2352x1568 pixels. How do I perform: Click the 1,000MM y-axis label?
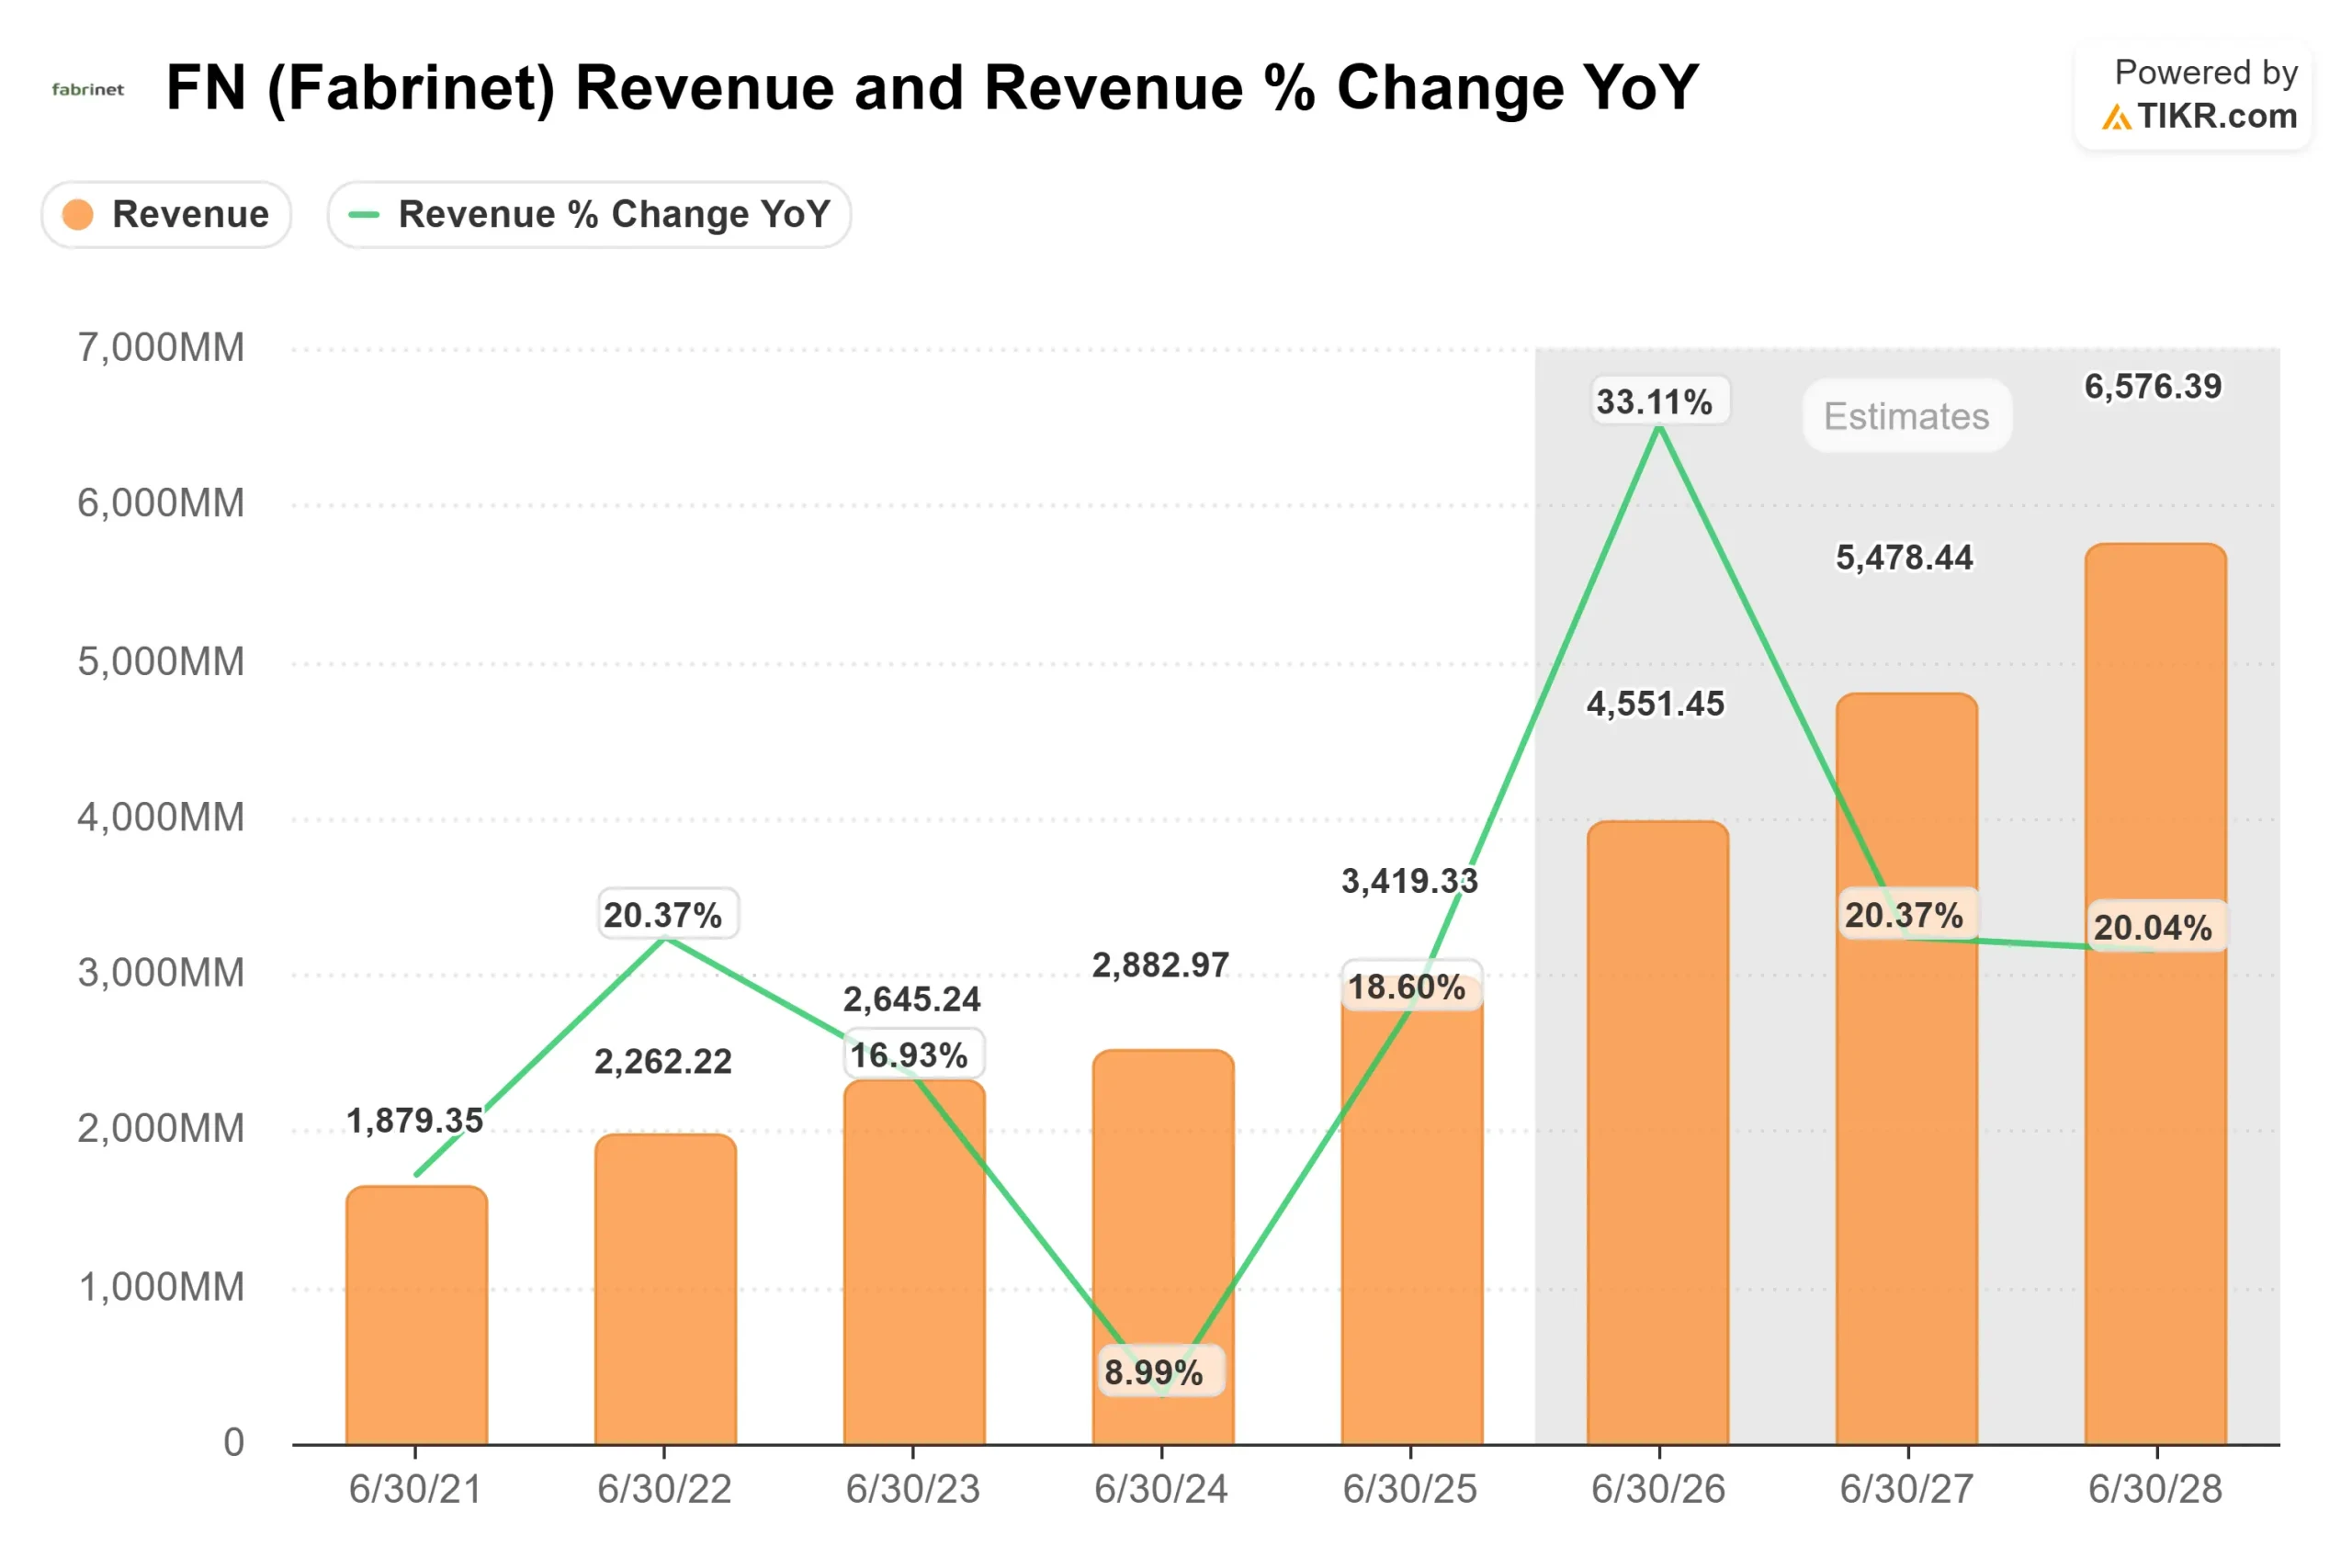[x=161, y=1288]
